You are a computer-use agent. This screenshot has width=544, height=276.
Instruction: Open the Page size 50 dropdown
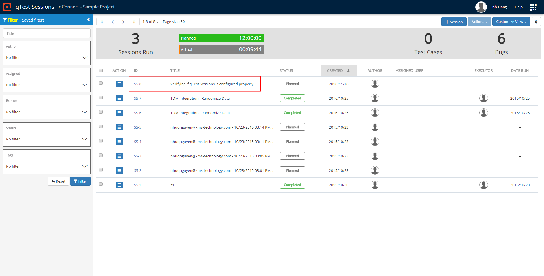tap(175, 22)
